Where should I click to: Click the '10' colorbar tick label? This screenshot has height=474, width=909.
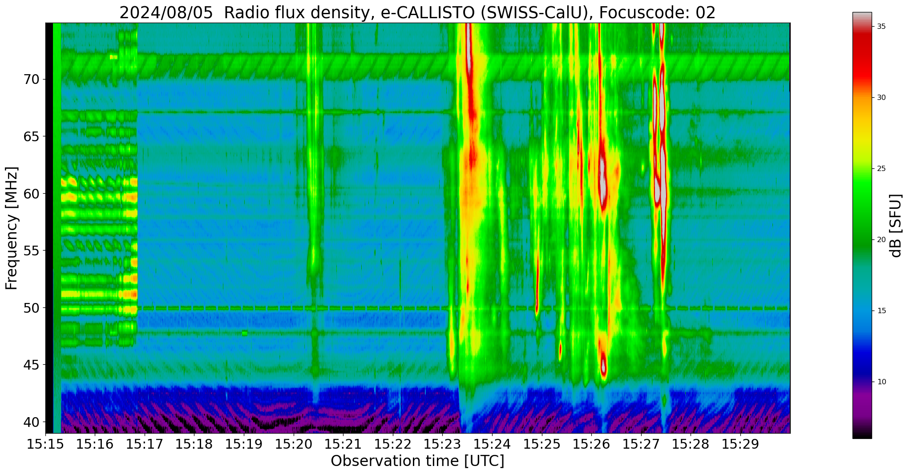[x=881, y=382]
